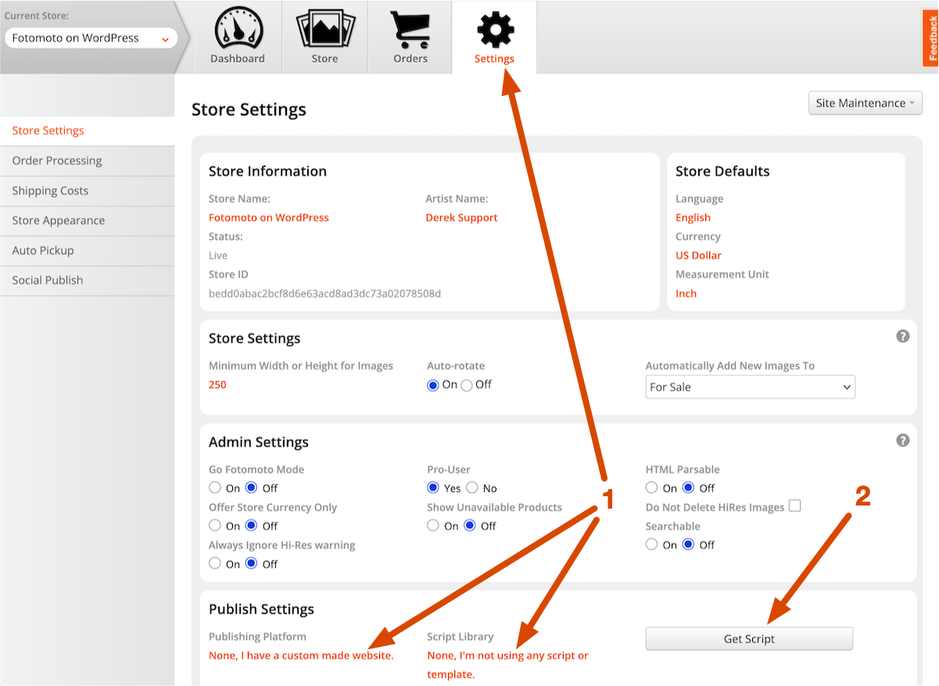Click the Settings gear icon
Screen dimensions: 939x686
pyautogui.click(x=494, y=30)
